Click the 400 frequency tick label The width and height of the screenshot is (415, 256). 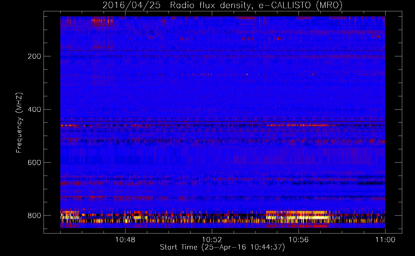34,110
